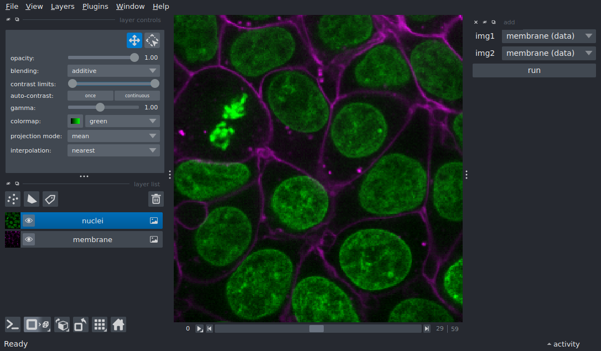Viewport: 601px width, 351px height.
Task: Click the transpose dimensions button
Action: (81, 324)
